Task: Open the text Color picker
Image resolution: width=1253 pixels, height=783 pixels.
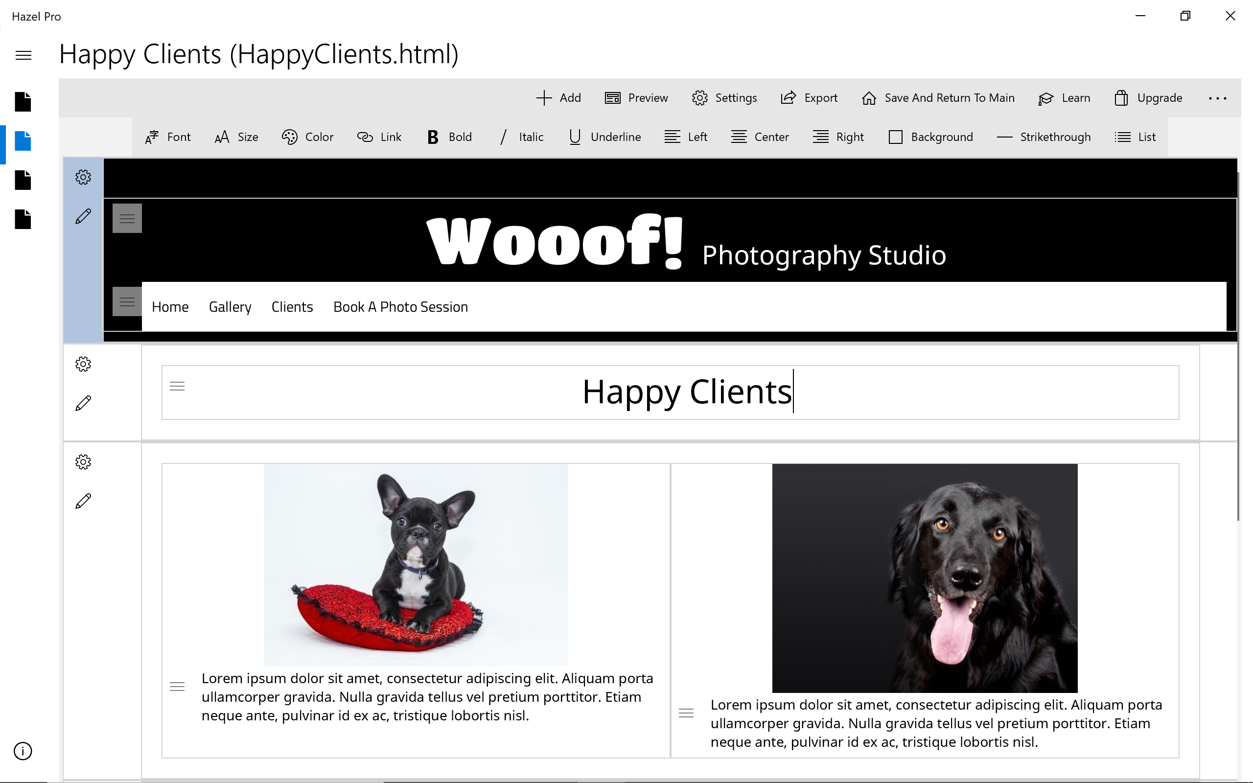Action: click(307, 137)
